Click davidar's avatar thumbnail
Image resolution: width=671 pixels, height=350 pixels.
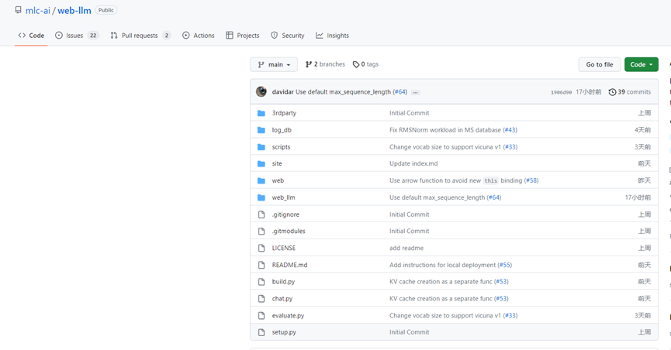pos(261,91)
